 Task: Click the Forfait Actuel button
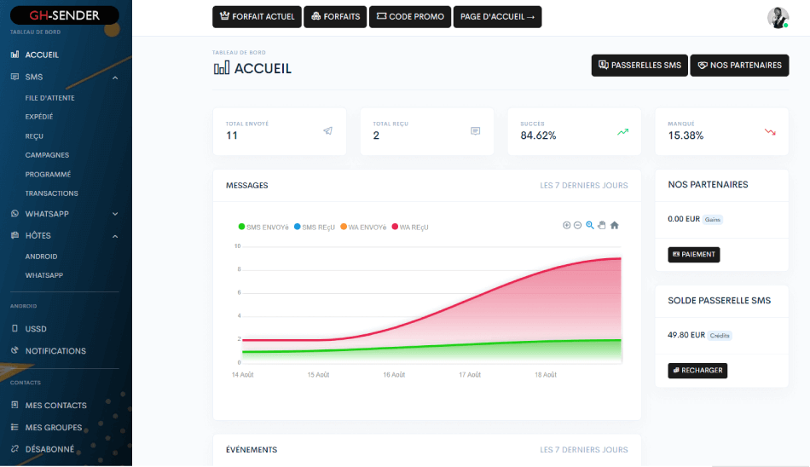coord(257,16)
